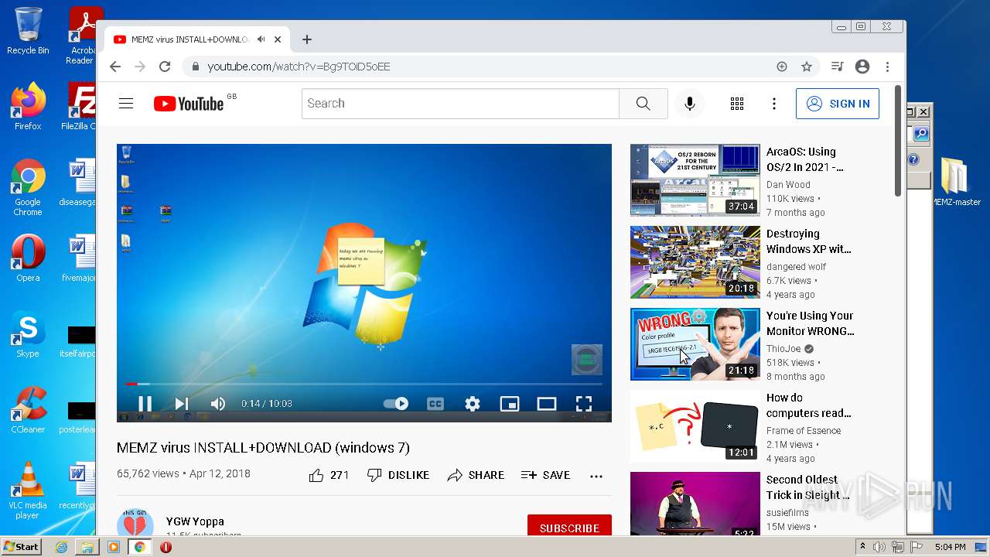The height and width of the screenshot is (557, 990).
Task: Subscribe to the YGW Yoppa channel
Action: 569,528
